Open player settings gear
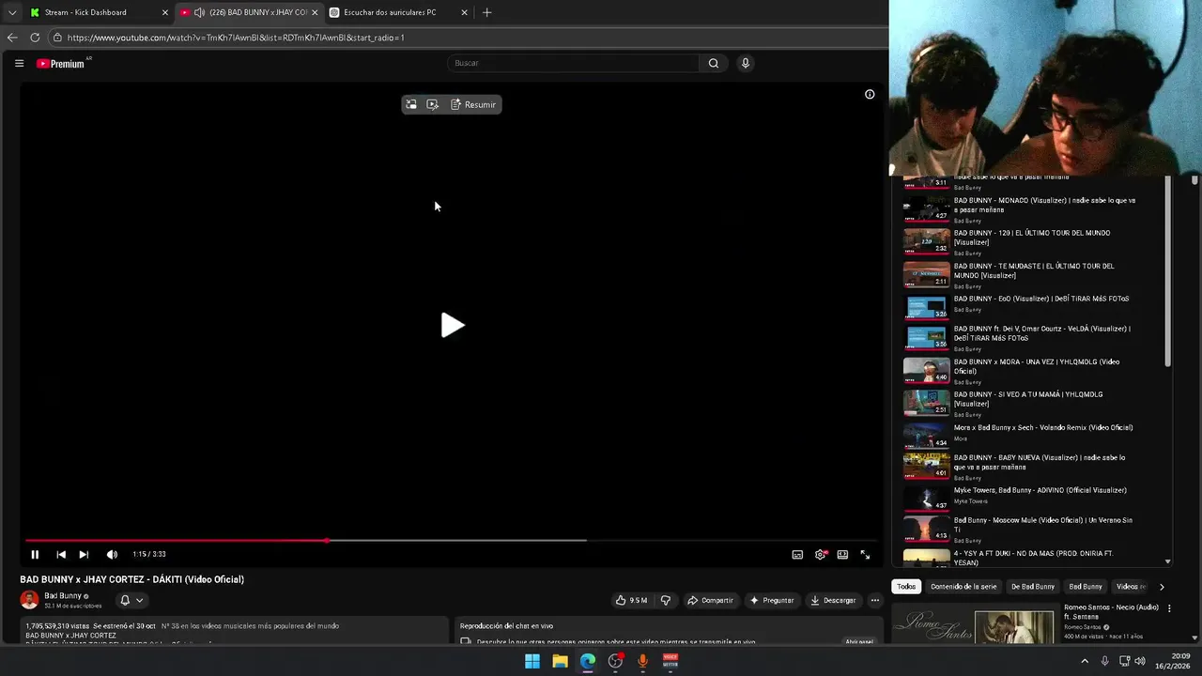 [821, 554]
